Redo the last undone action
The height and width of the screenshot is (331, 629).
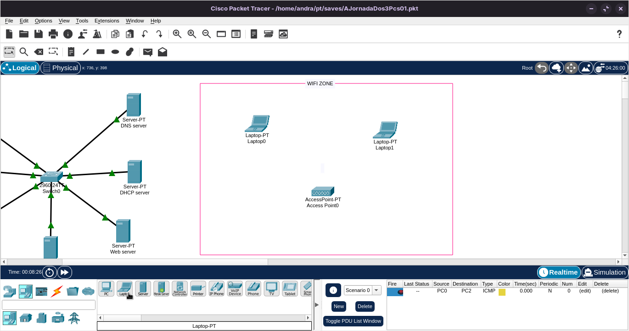(x=159, y=34)
